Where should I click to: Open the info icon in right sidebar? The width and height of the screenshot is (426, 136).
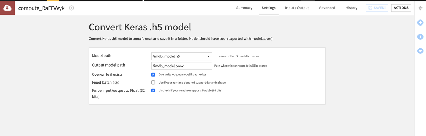pyautogui.click(x=420, y=36)
